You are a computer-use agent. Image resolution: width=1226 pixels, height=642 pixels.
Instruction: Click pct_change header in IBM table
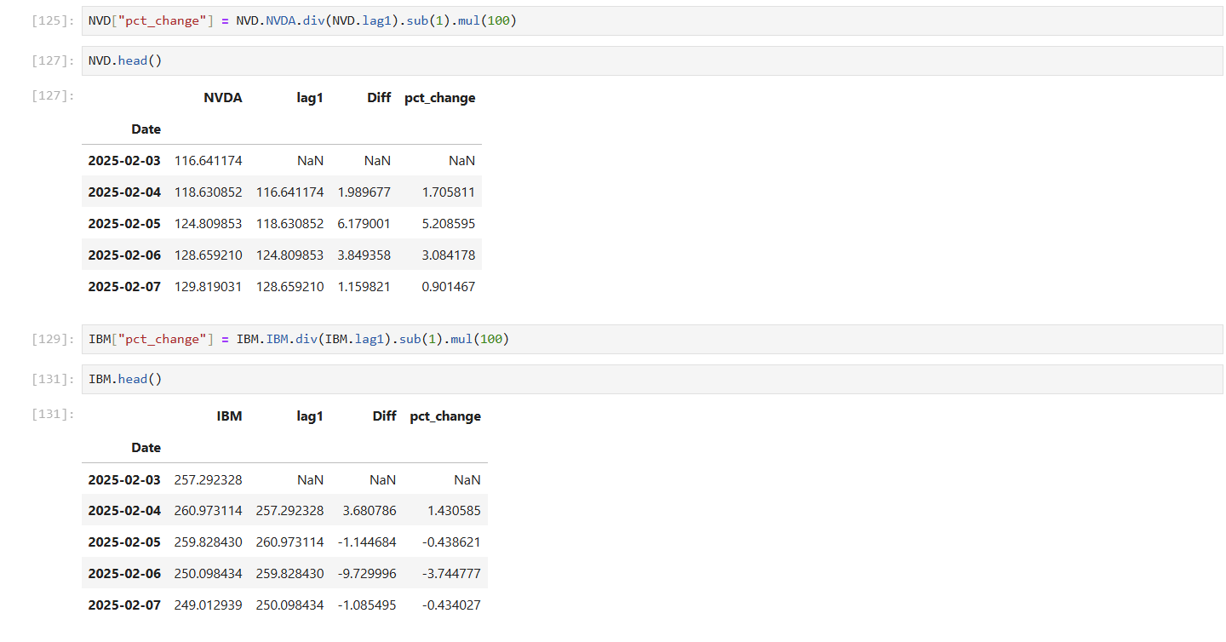[x=445, y=416]
